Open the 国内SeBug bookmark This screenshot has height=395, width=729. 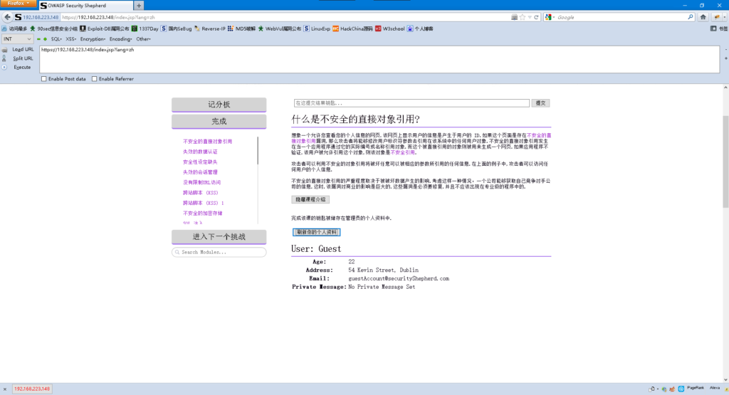point(177,28)
